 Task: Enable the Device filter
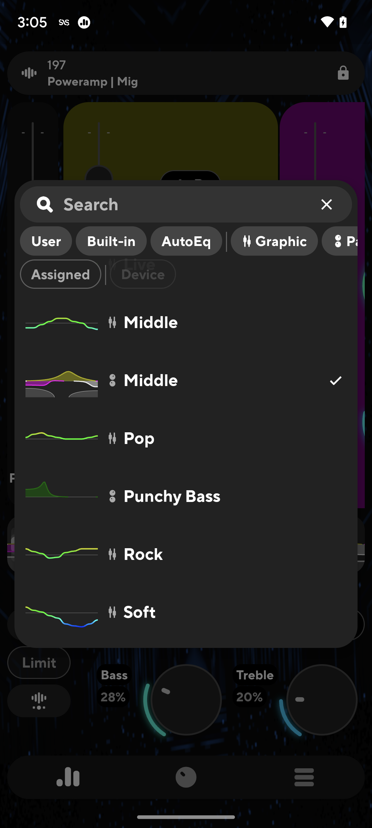coord(143,274)
